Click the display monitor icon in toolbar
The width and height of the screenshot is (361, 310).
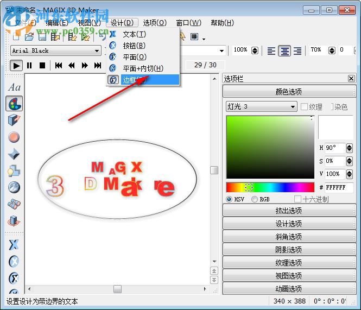(194, 36)
